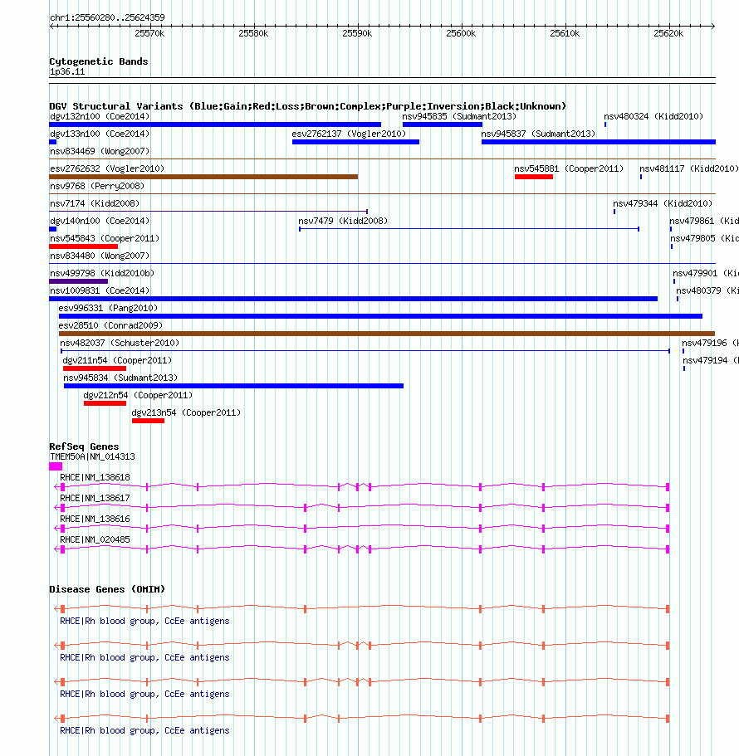Click the 25590k ruler position

(357, 33)
